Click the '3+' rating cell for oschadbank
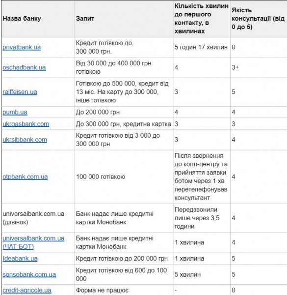This screenshot has width=287, height=295. click(259, 67)
